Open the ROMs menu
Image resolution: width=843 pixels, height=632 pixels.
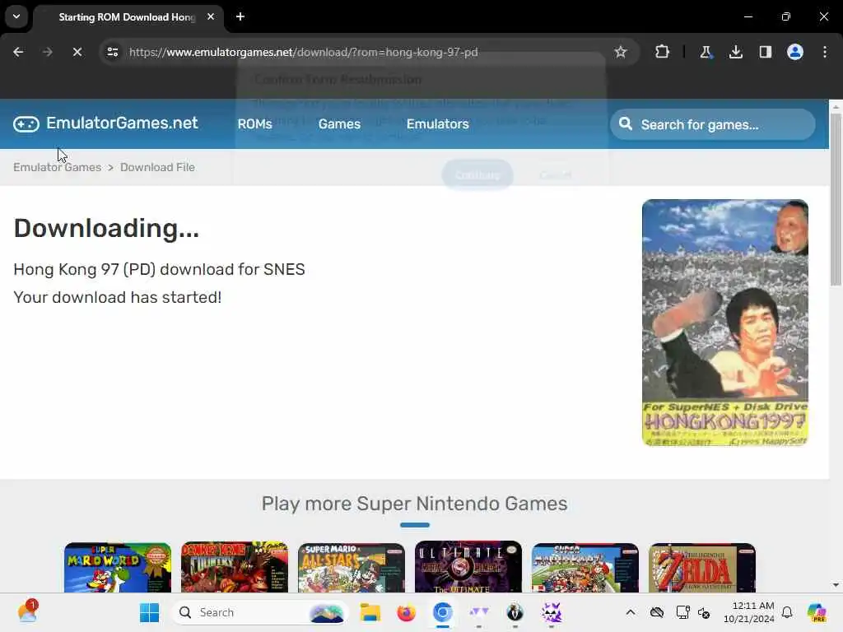(255, 124)
